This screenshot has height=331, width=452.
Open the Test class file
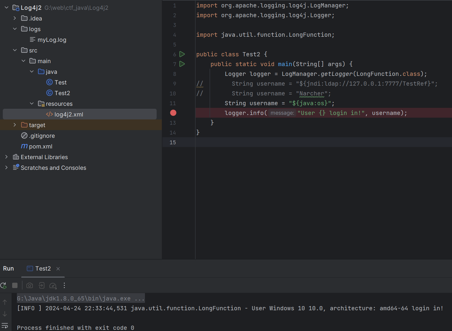60,82
